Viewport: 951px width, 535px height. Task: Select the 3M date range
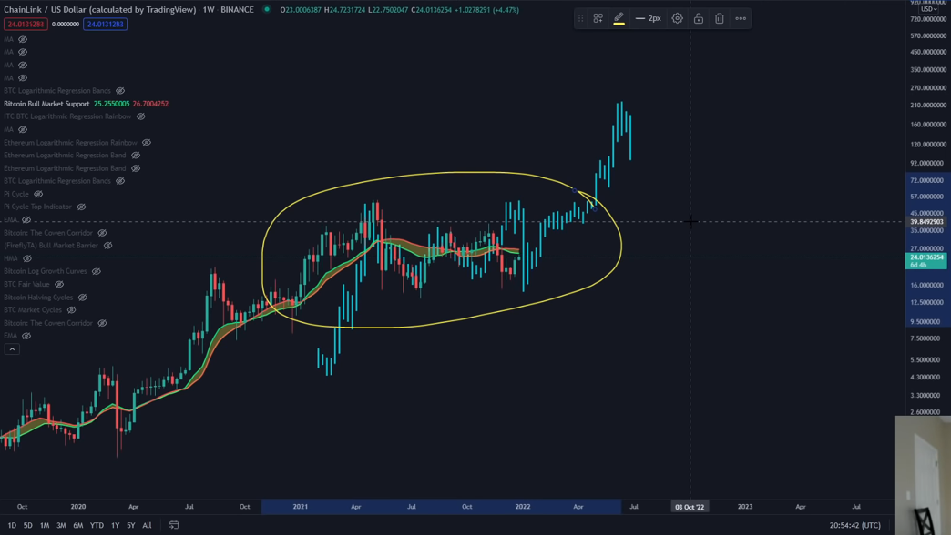coord(61,525)
